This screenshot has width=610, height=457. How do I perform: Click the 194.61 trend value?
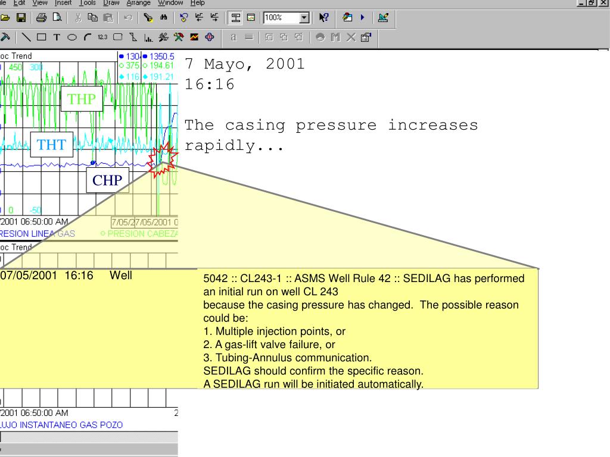click(161, 65)
